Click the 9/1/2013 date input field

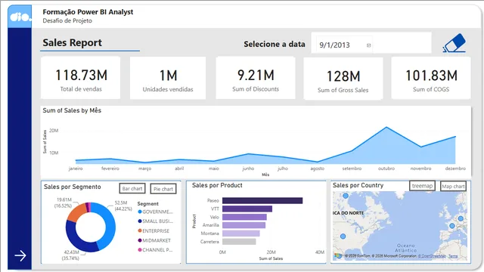[344, 45]
